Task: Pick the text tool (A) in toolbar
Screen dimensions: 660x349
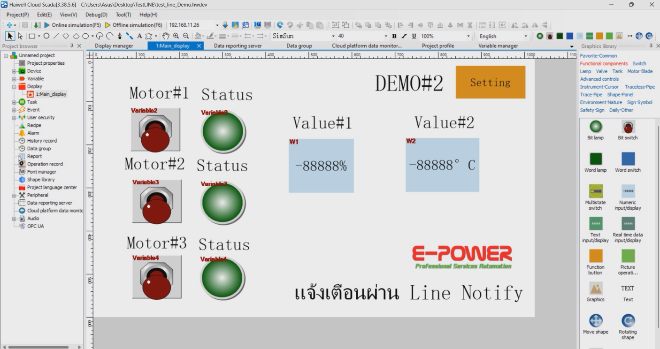Action: point(139,36)
